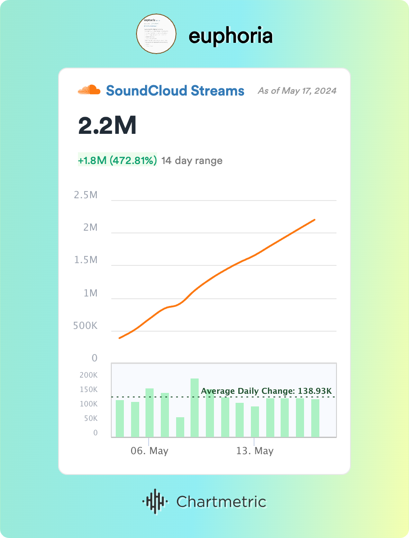Click the 2.2M total streams value
Viewport: 409px width, 538px height.
click(x=107, y=125)
